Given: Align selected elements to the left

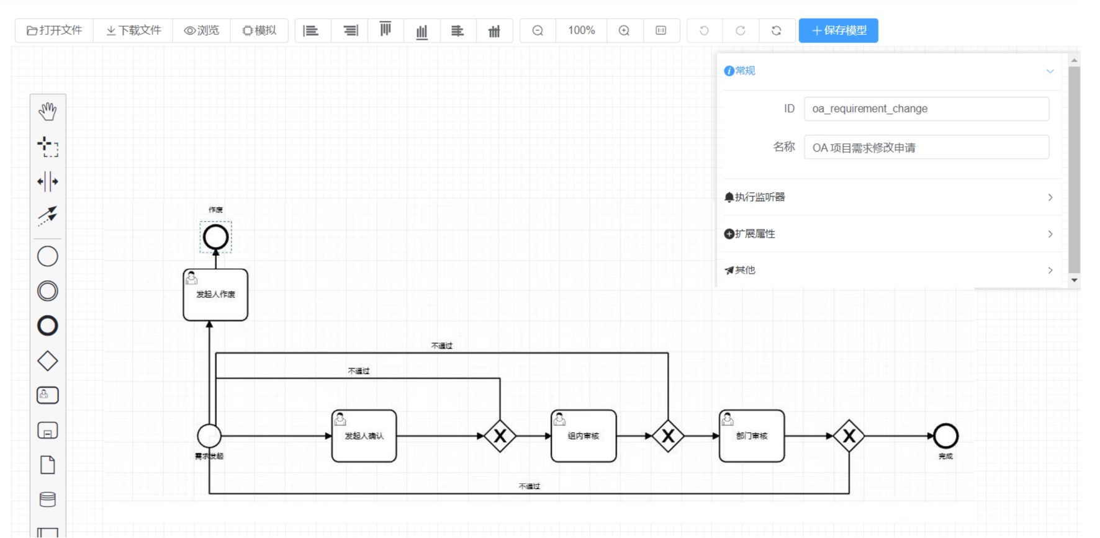Looking at the screenshot, I should (x=311, y=30).
